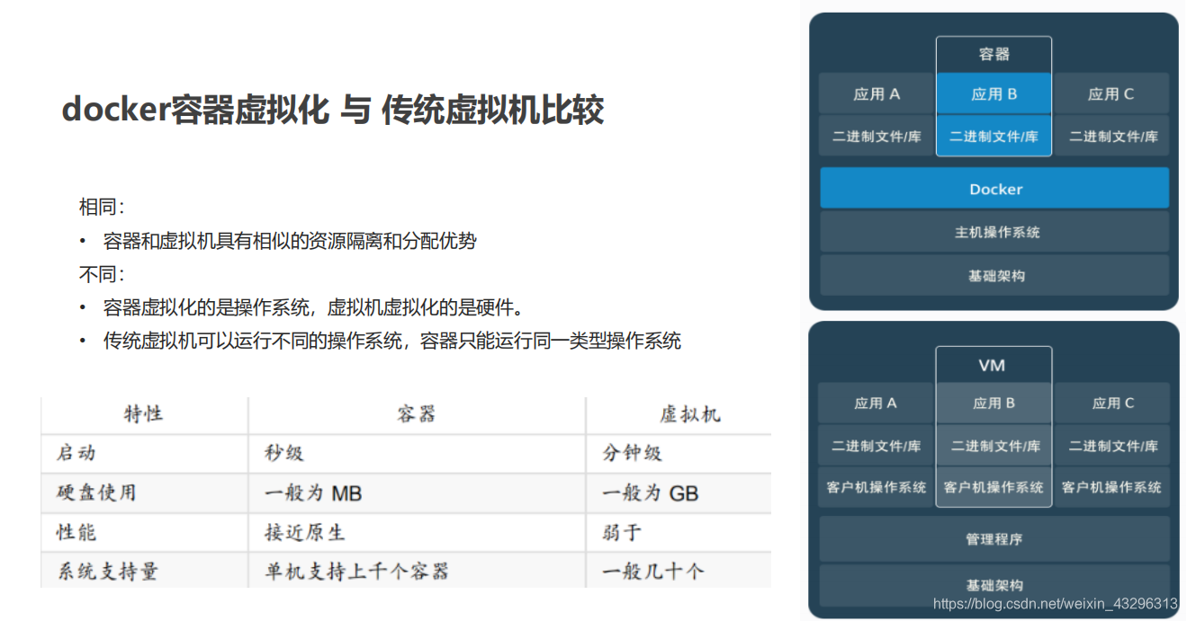Viewport: 1187px width, 621px height.
Task: Click "二进制文件/库" under 应用 A in VM diagram
Action: [877, 445]
